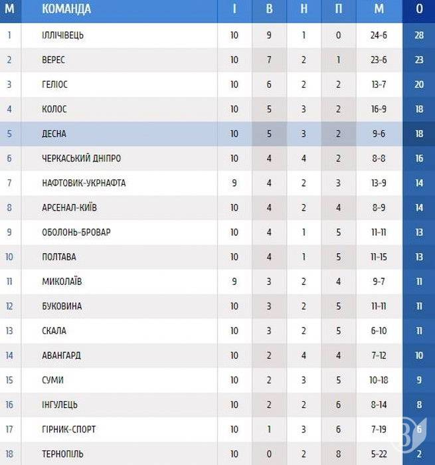Image resolution: width=435 pixels, height=465 pixels.
Task: Click the watermark logo in bottom-right corner
Action: point(410,435)
